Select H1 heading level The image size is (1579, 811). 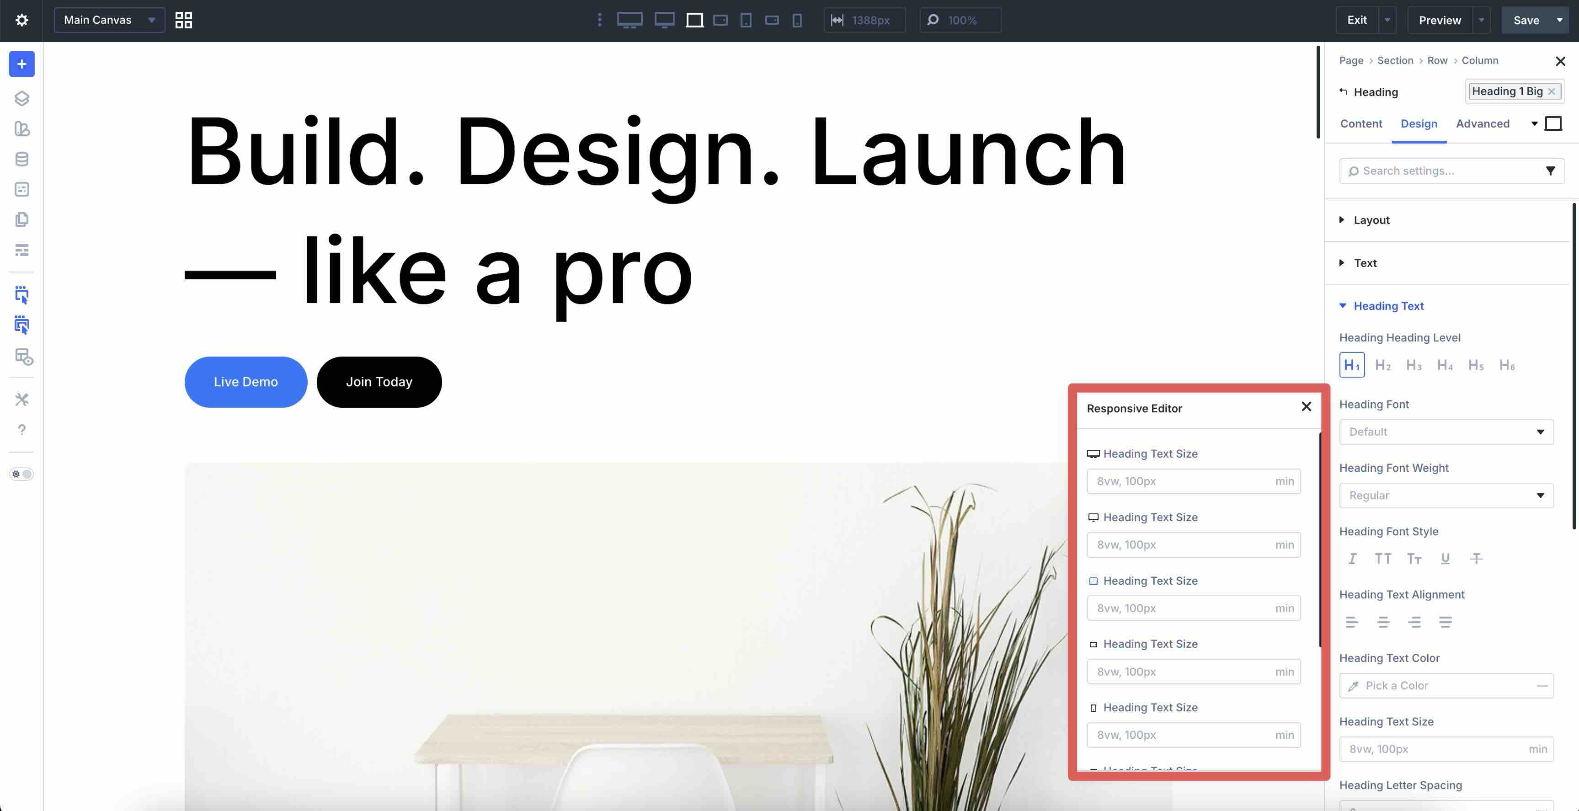tap(1352, 365)
